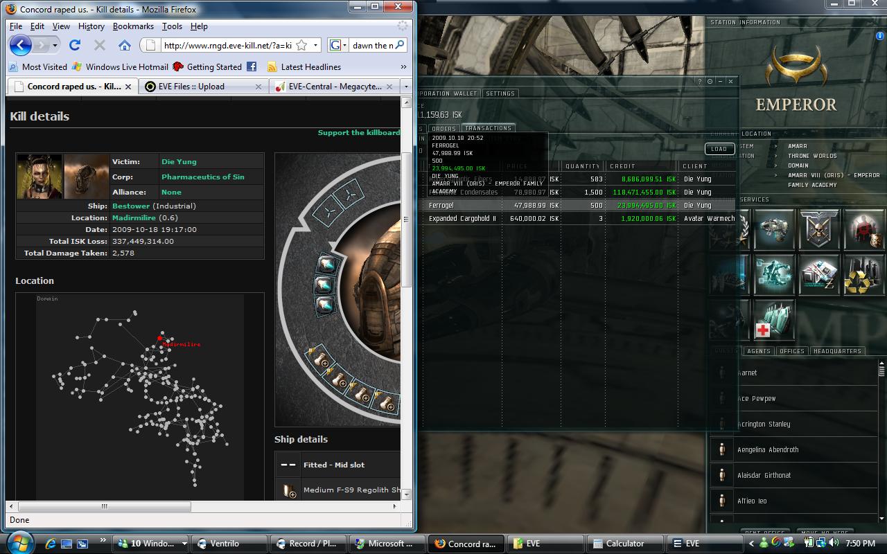Open the Latest Headlines feed bookmark
This screenshot has height=554, width=887.
(x=304, y=67)
